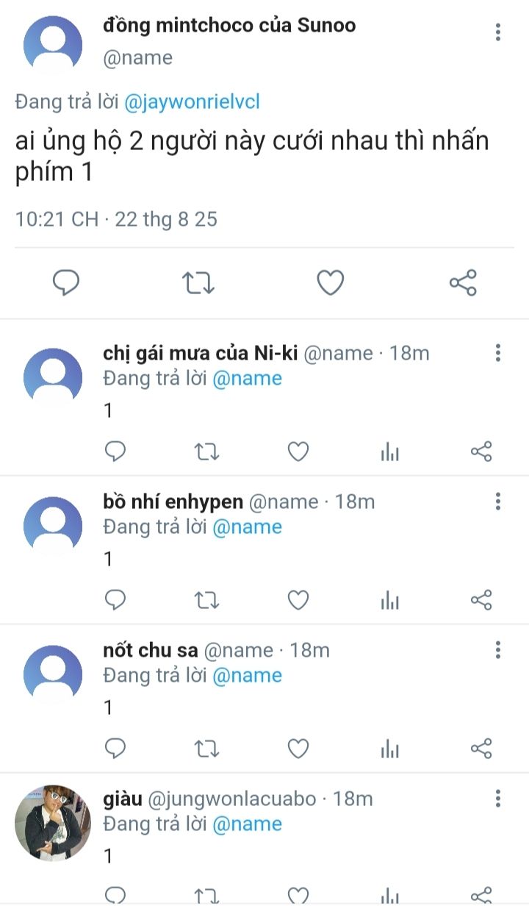Image resolution: width=529 pixels, height=906 pixels.
Task: Open options menu for Ni-ki reply
Action: 498,353
